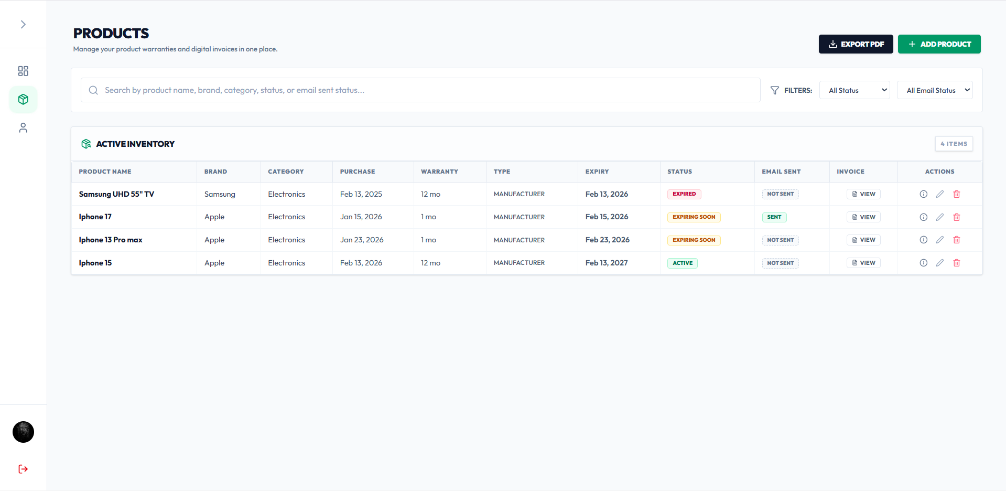Click the round user avatar picture
Viewport: 1006px width, 491px height.
point(23,432)
